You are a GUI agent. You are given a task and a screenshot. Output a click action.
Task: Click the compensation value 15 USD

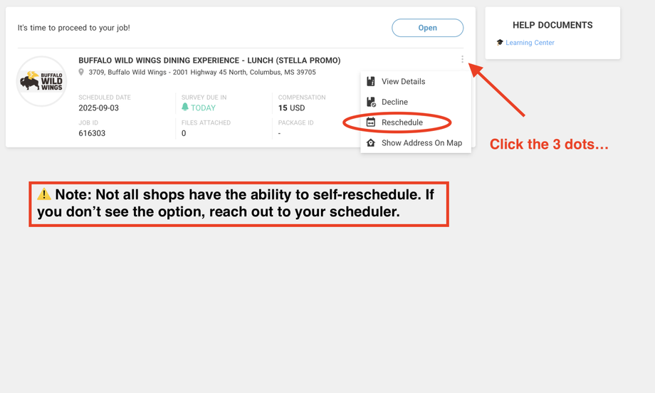292,108
